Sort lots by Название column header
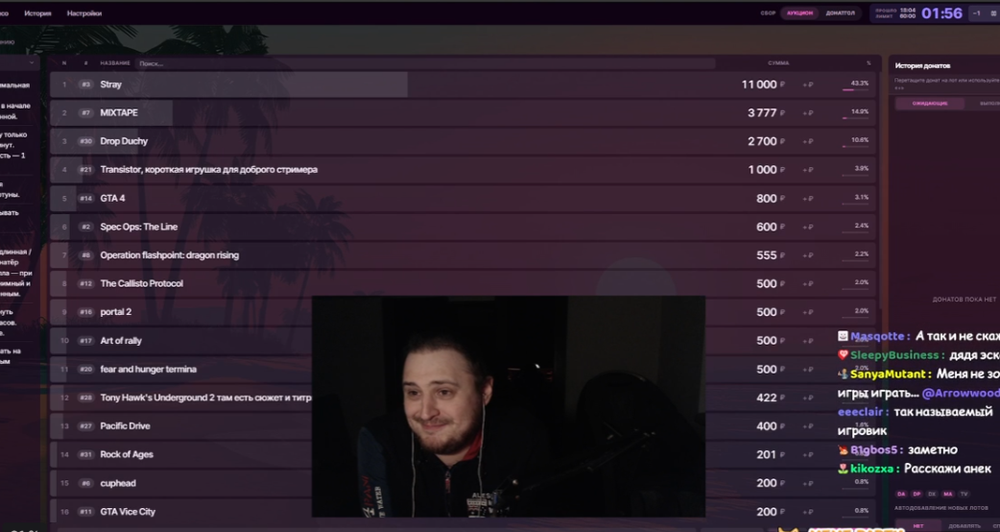 click(x=115, y=63)
